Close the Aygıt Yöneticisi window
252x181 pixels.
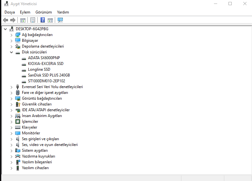[x=245, y=4]
